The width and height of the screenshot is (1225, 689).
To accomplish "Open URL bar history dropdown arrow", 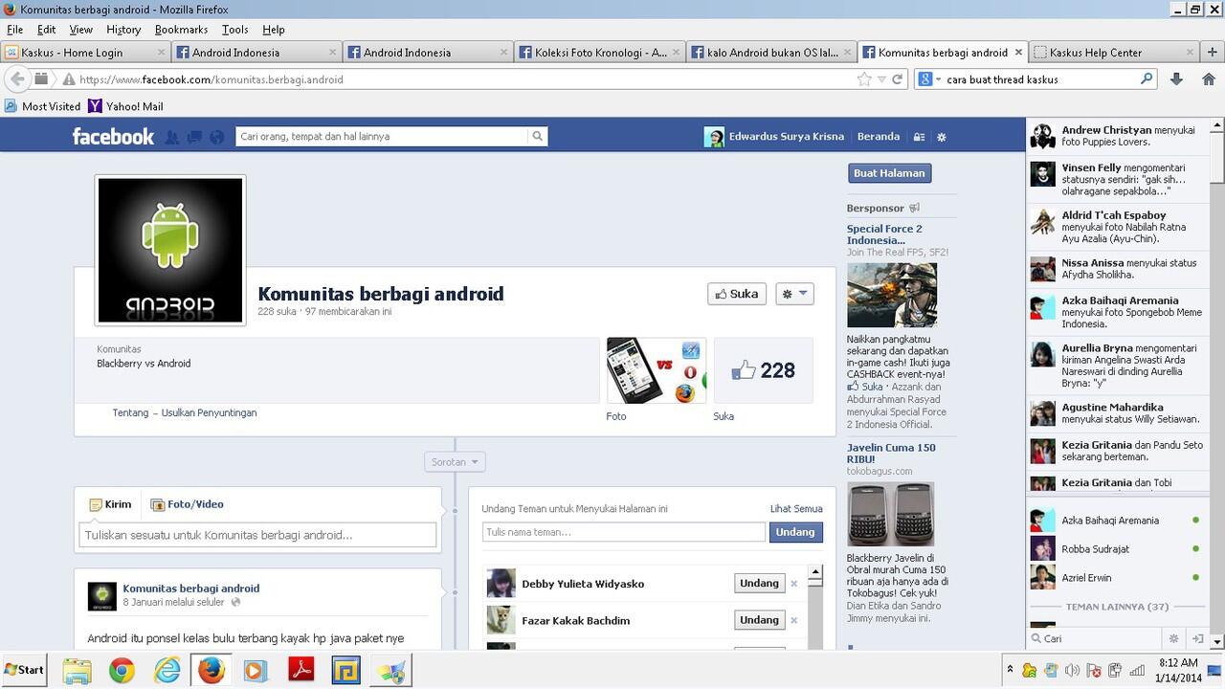I will click(x=881, y=79).
